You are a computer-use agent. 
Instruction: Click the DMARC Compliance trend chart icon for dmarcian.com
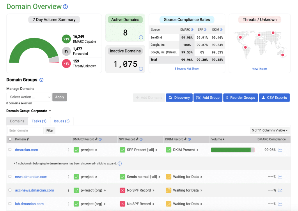[280, 150]
